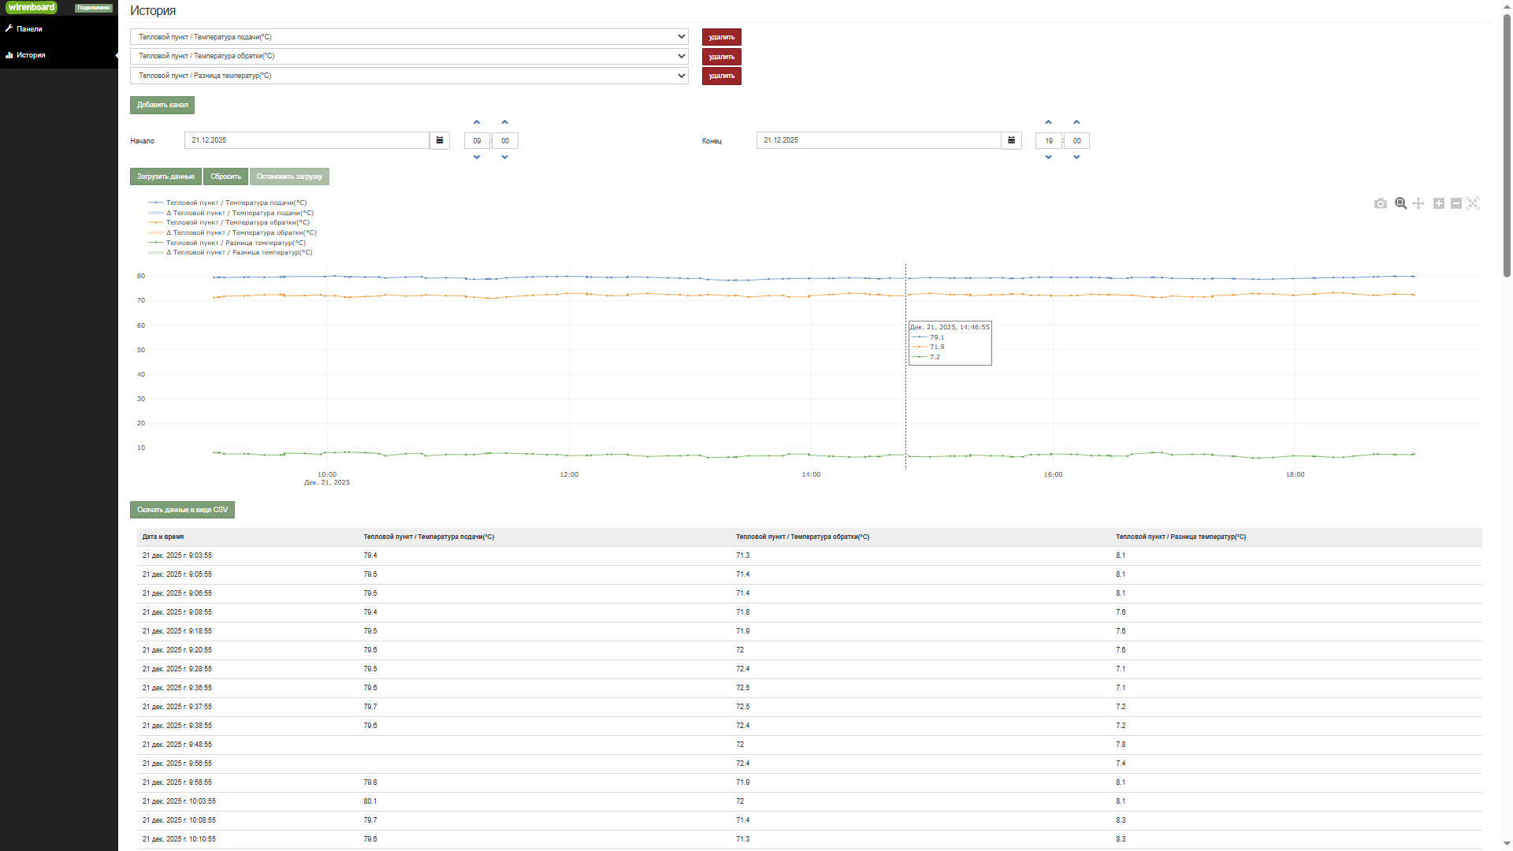Increase the start hour with the up arrow
The width and height of the screenshot is (1513, 851).
pyautogui.click(x=477, y=122)
